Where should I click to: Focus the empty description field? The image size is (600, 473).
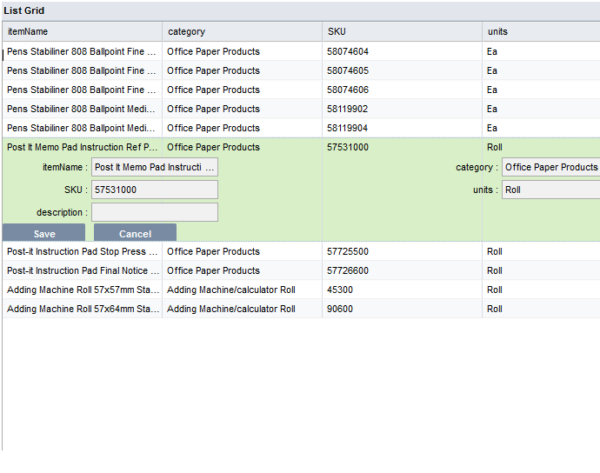pyautogui.click(x=155, y=212)
